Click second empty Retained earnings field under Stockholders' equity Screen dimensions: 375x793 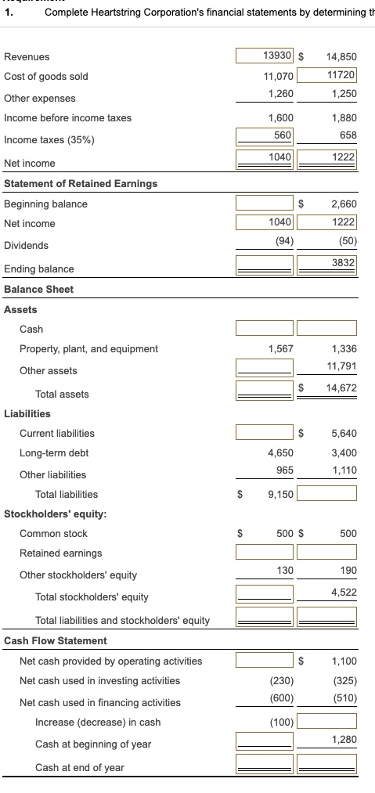[x=327, y=552]
